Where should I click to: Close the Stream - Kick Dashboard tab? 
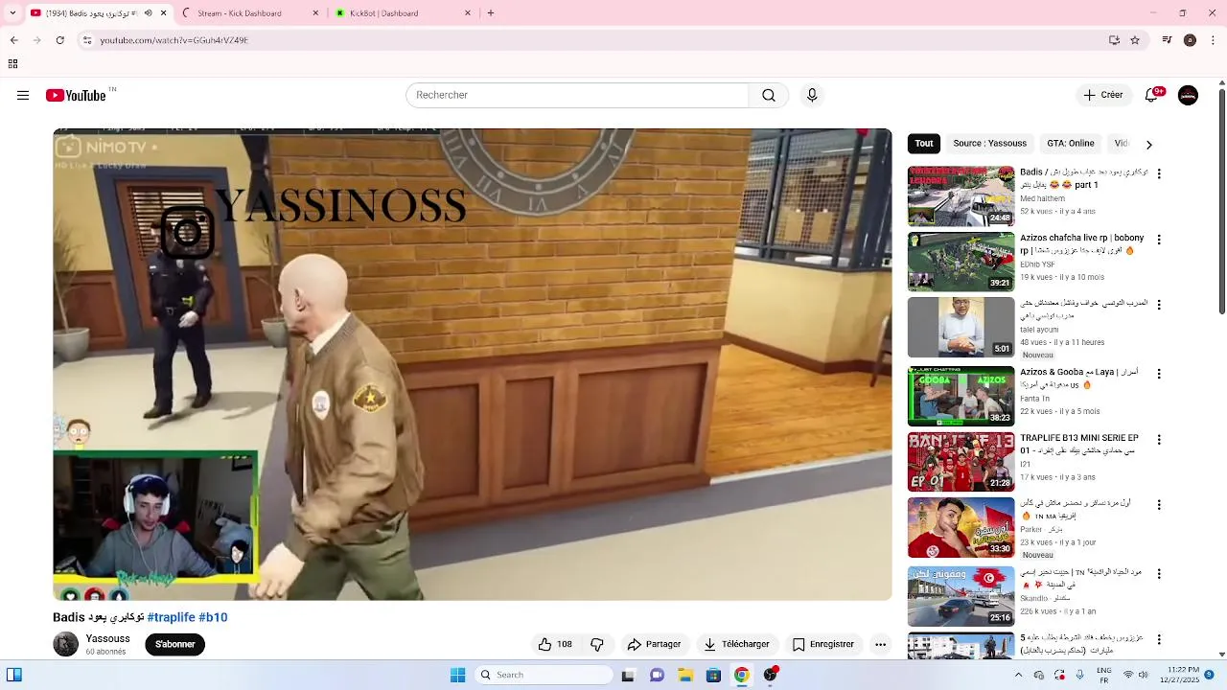(x=315, y=13)
